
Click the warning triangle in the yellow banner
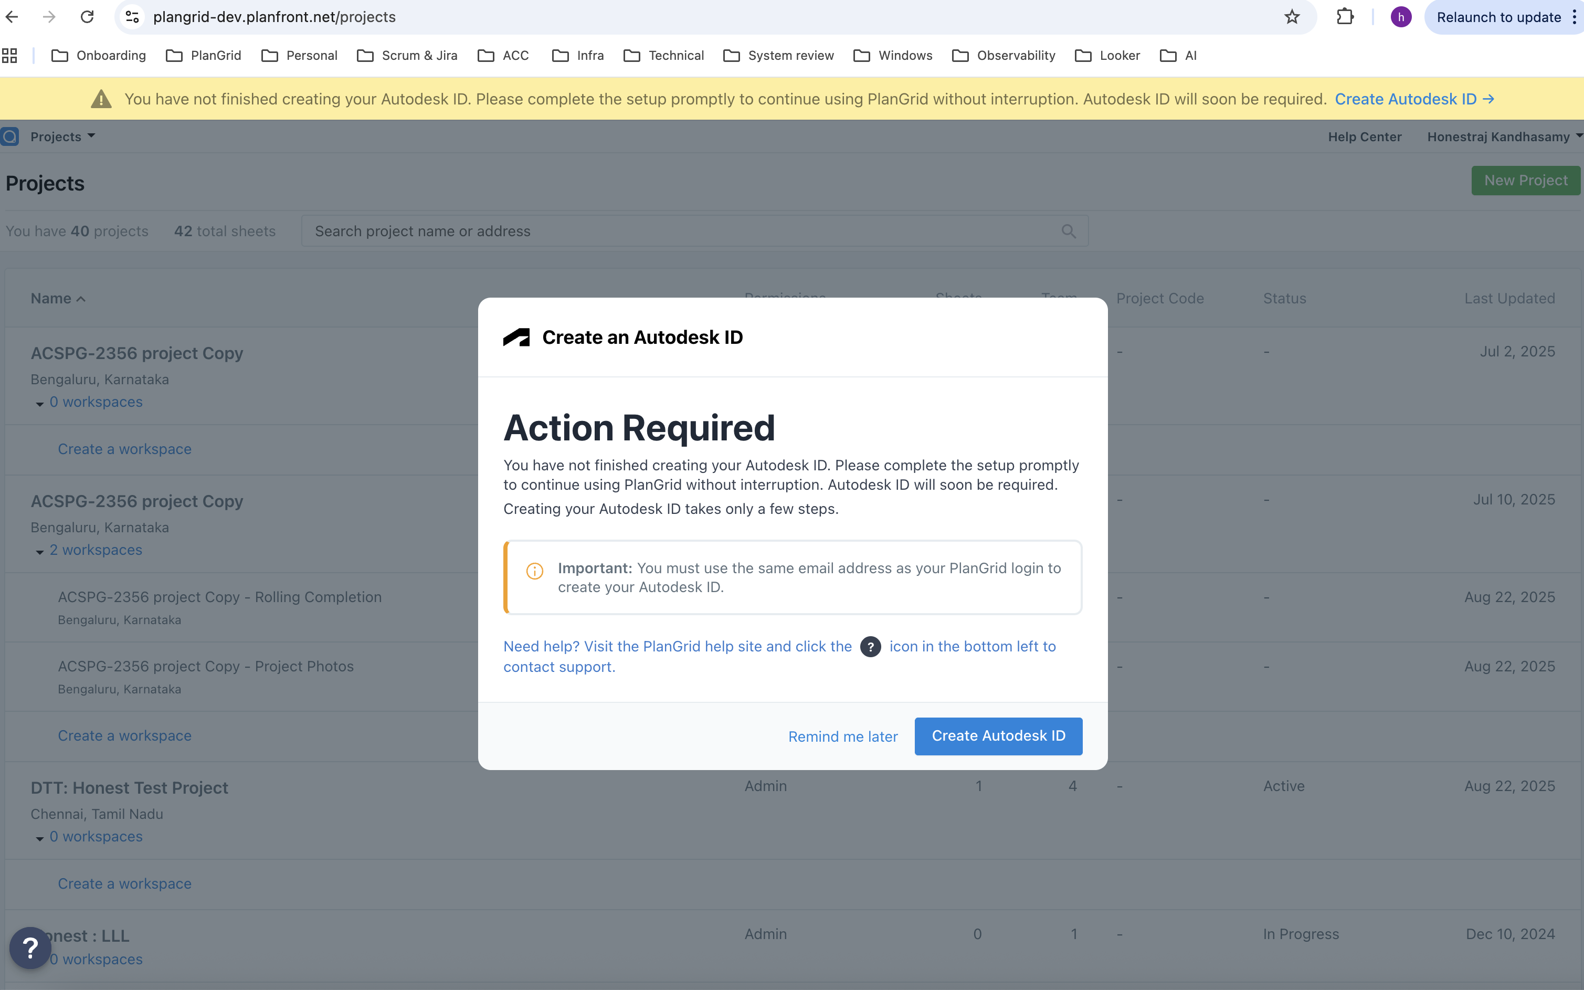tap(101, 99)
